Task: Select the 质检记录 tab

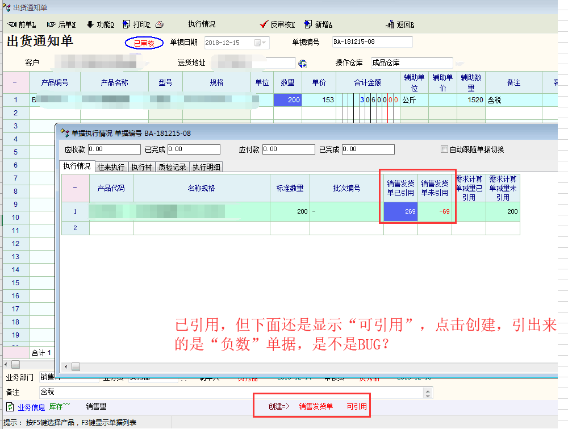Action: click(x=173, y=166)
